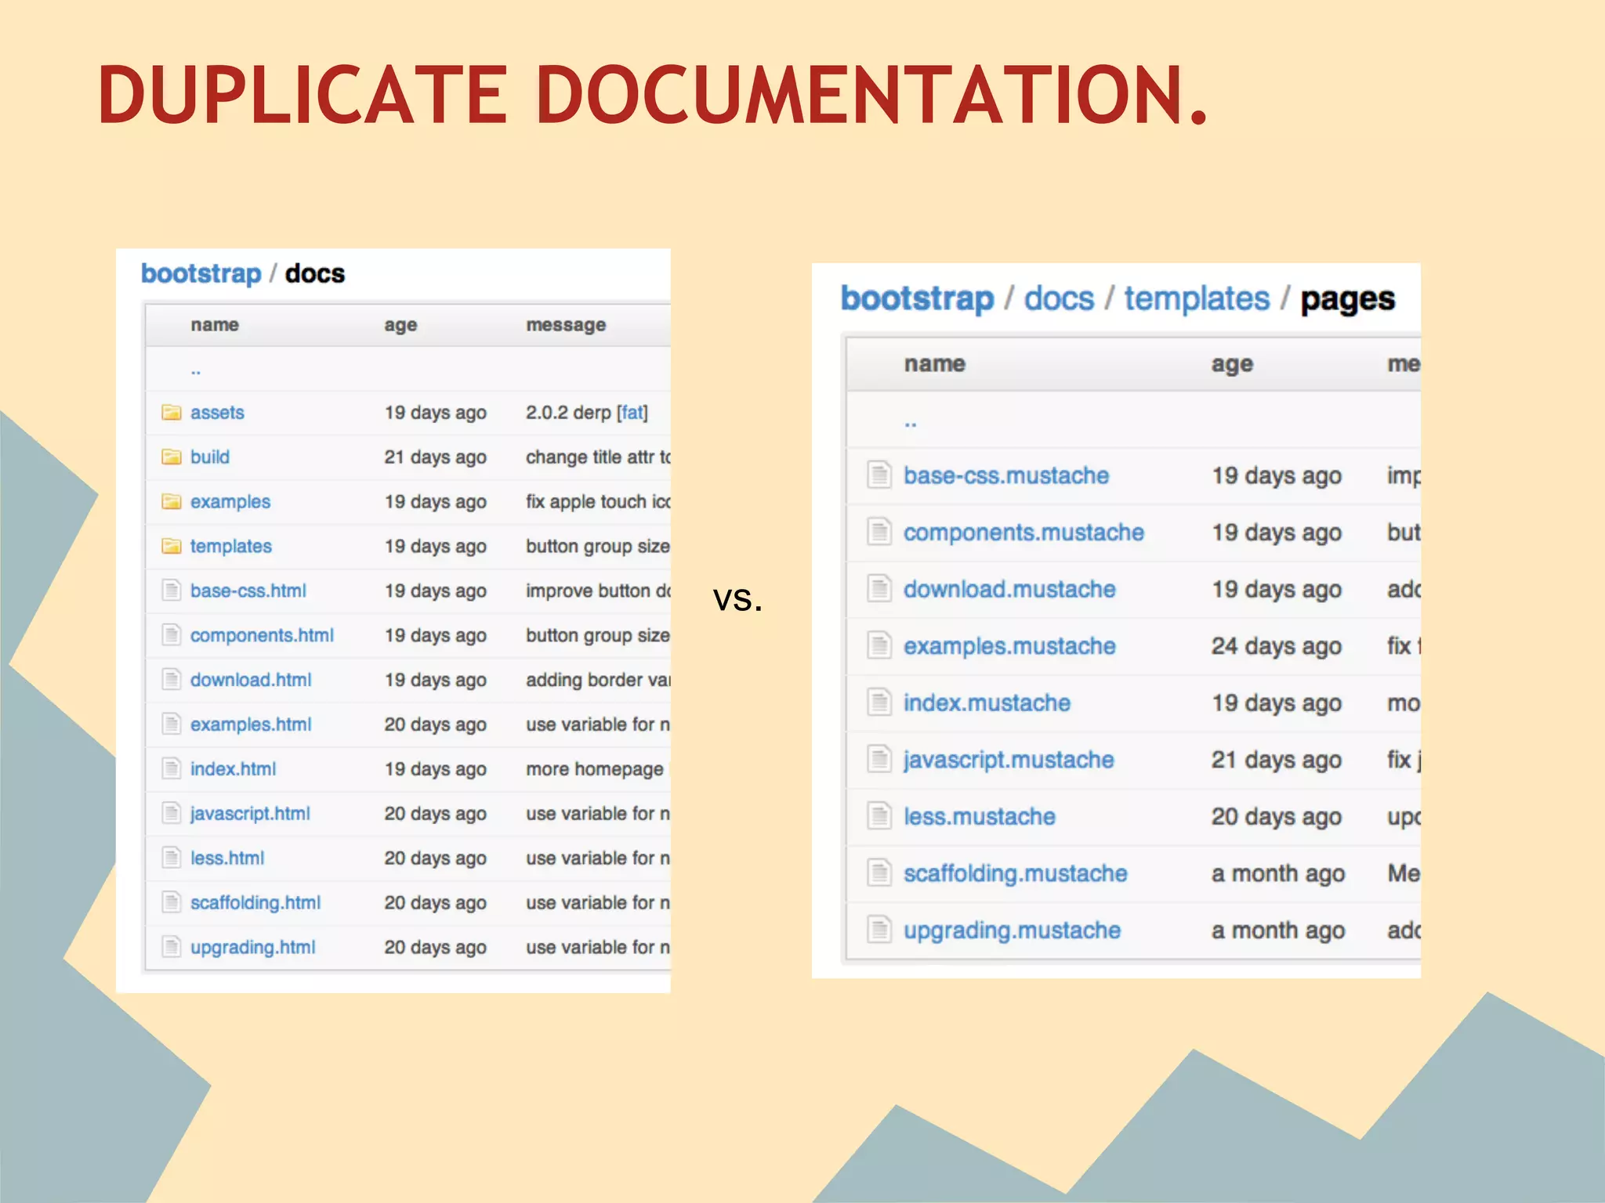Screen dimensions: 1605x1203
Task: Click file icon beside index.html
Action: (171, 768)
